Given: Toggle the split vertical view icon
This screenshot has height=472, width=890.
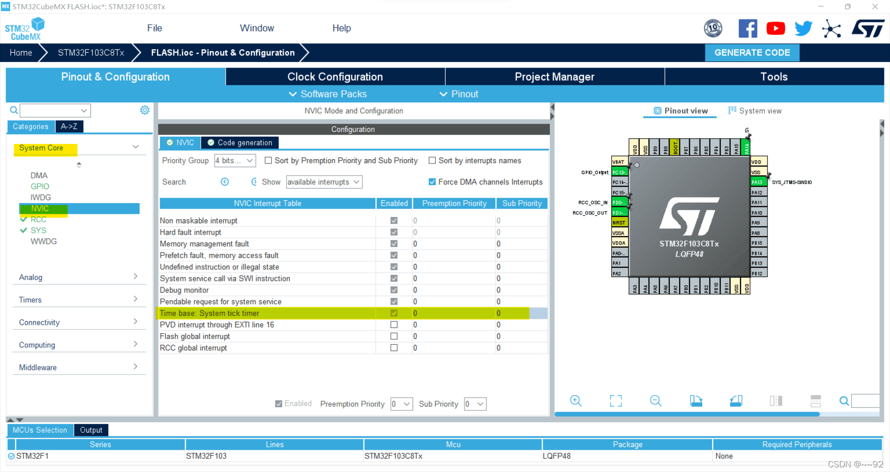Looking at the screenshot, I should (x=776, y=401).
